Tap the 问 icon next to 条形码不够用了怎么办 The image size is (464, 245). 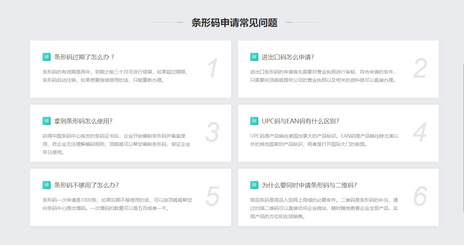click(x=47, y=185)
